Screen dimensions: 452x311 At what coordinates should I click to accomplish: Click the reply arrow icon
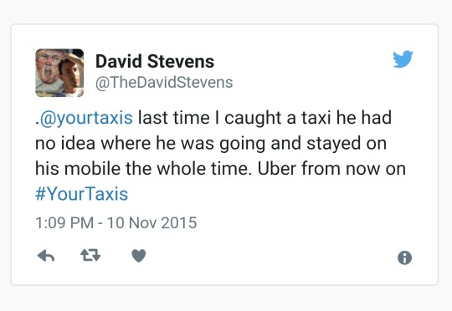click(x=46, y=256)
